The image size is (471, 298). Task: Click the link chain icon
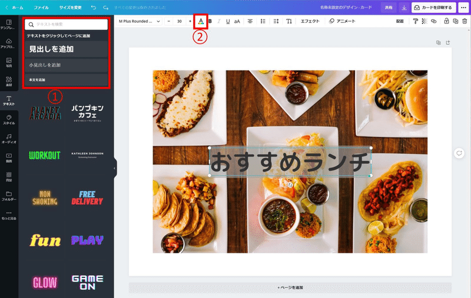click(433, 21)
